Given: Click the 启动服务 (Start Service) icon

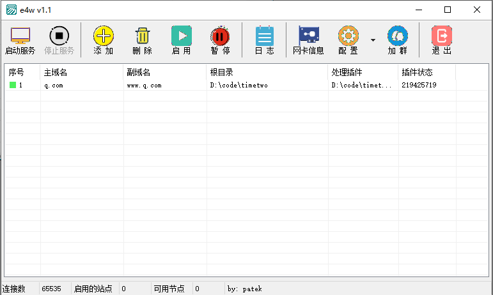Looking at the screenshot, I should coord(20,36).
